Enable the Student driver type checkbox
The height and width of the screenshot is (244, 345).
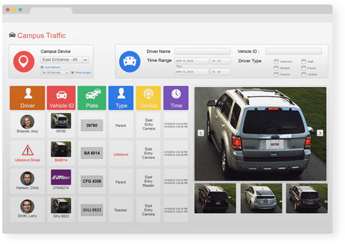coord(276,68)
